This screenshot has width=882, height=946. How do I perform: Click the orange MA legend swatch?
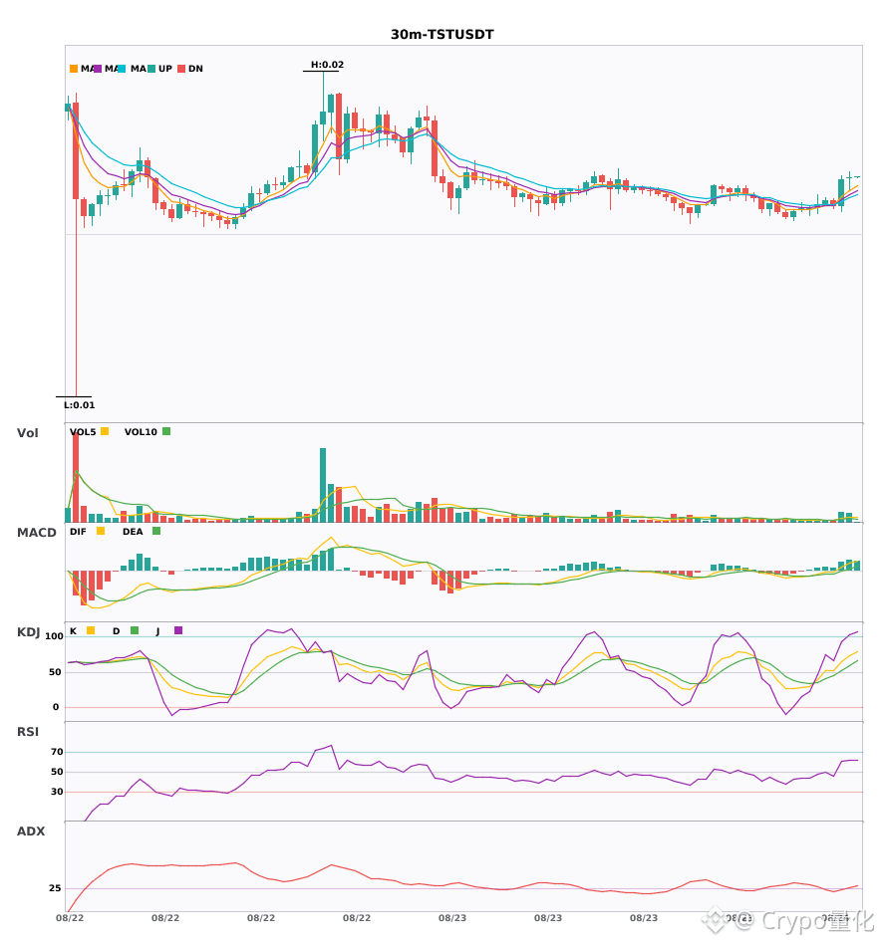[x=74, y=69]
